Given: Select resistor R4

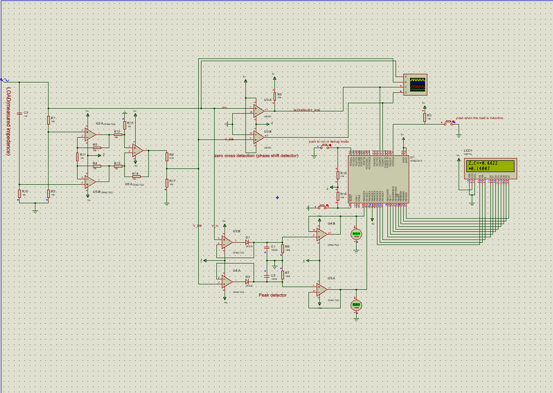Looking at the screenshot, I should 97,166.
